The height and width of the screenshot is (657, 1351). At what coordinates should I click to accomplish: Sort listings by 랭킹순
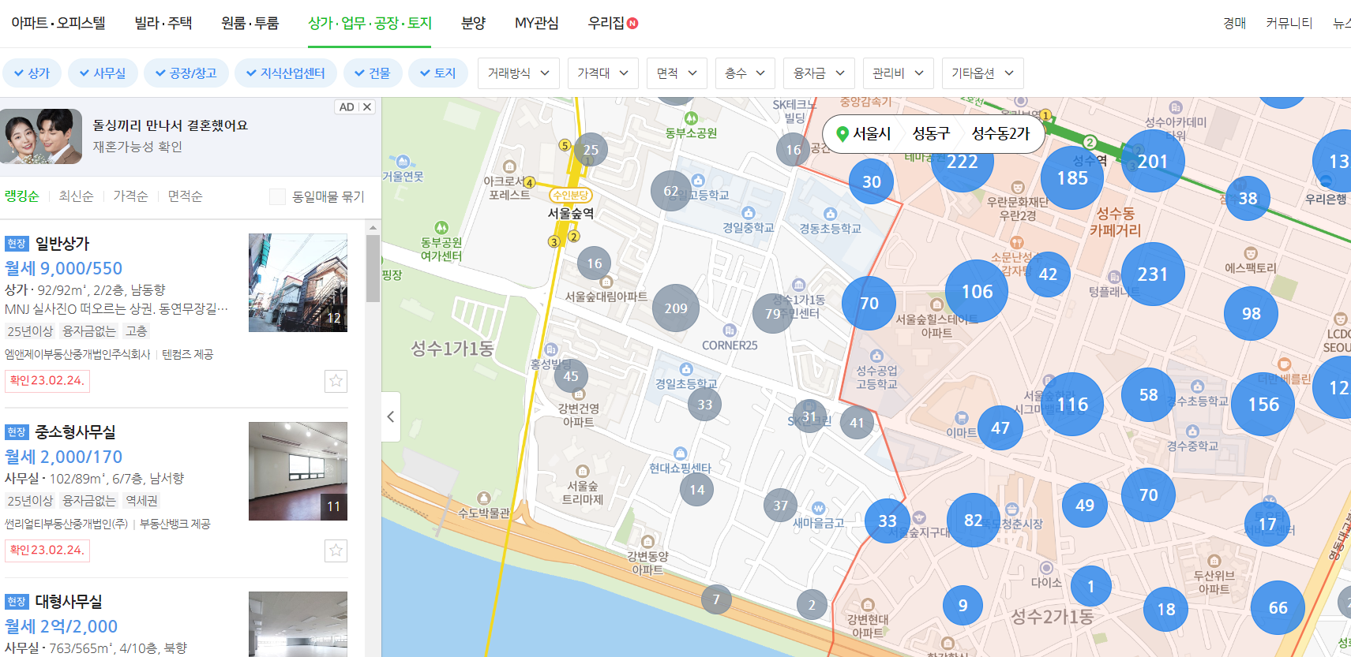pos(21,196)
